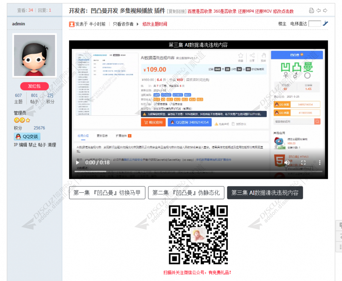Click 回复: 1 reply count

[44, 10]
